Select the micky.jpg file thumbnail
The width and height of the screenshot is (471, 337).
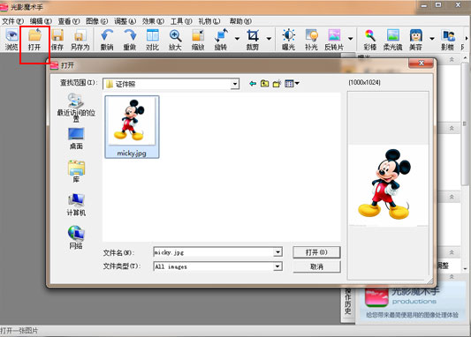(132, 127)
